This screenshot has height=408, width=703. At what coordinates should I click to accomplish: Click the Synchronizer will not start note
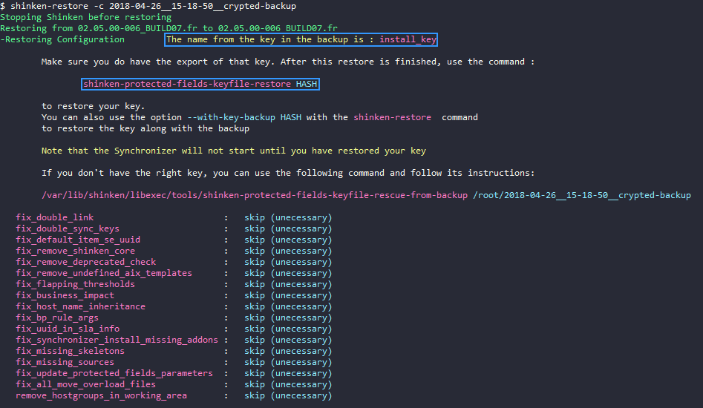[x=234, y=151]
